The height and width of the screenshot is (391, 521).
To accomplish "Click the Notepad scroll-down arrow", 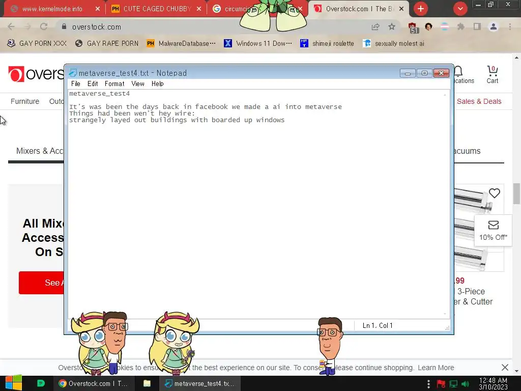I will [445, 314].
